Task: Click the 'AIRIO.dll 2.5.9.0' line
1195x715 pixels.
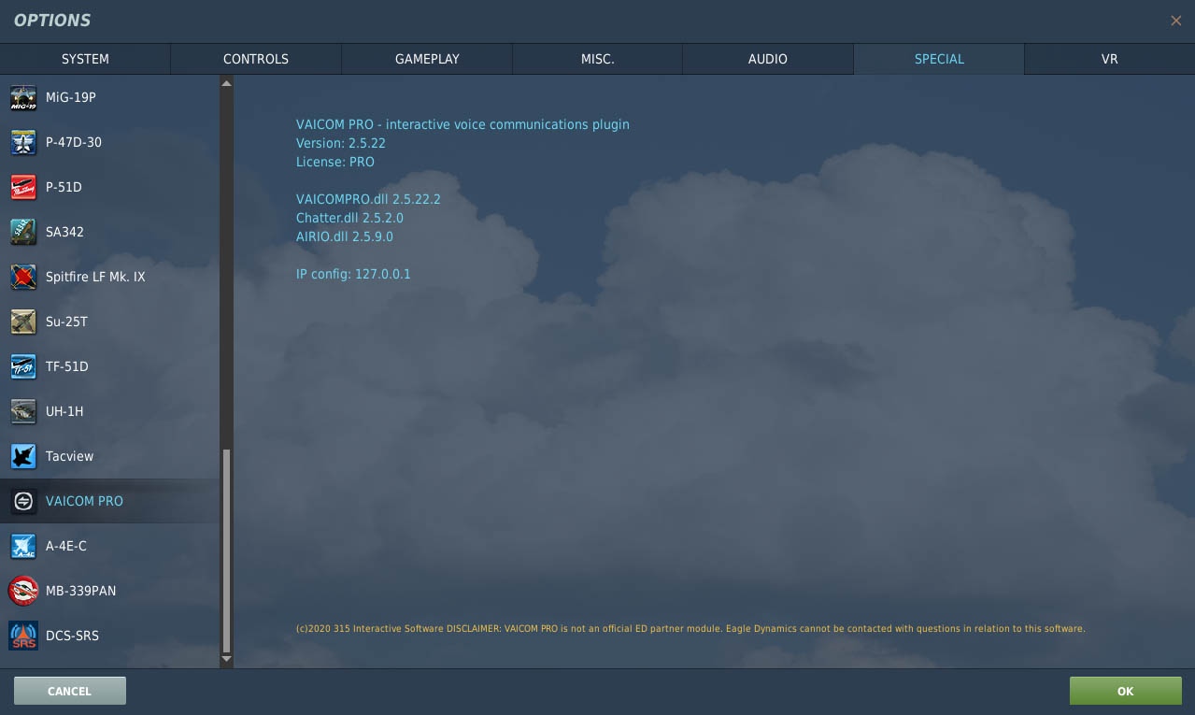Action: coord(345,236)
